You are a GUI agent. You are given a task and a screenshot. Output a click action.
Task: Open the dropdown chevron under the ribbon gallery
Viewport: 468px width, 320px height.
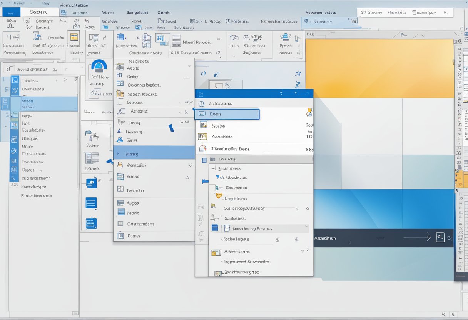(221, 57)
